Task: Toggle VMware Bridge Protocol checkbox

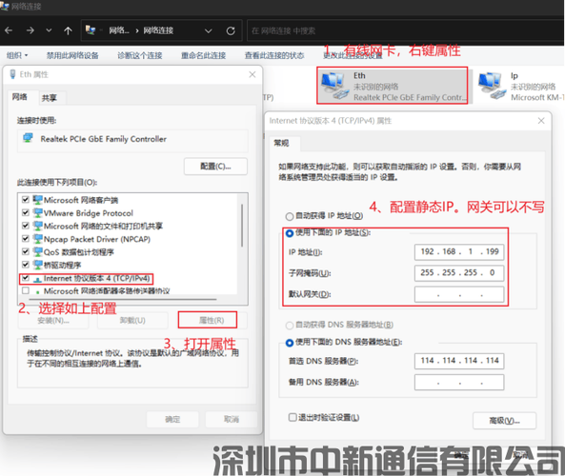Action: (26, 212)
